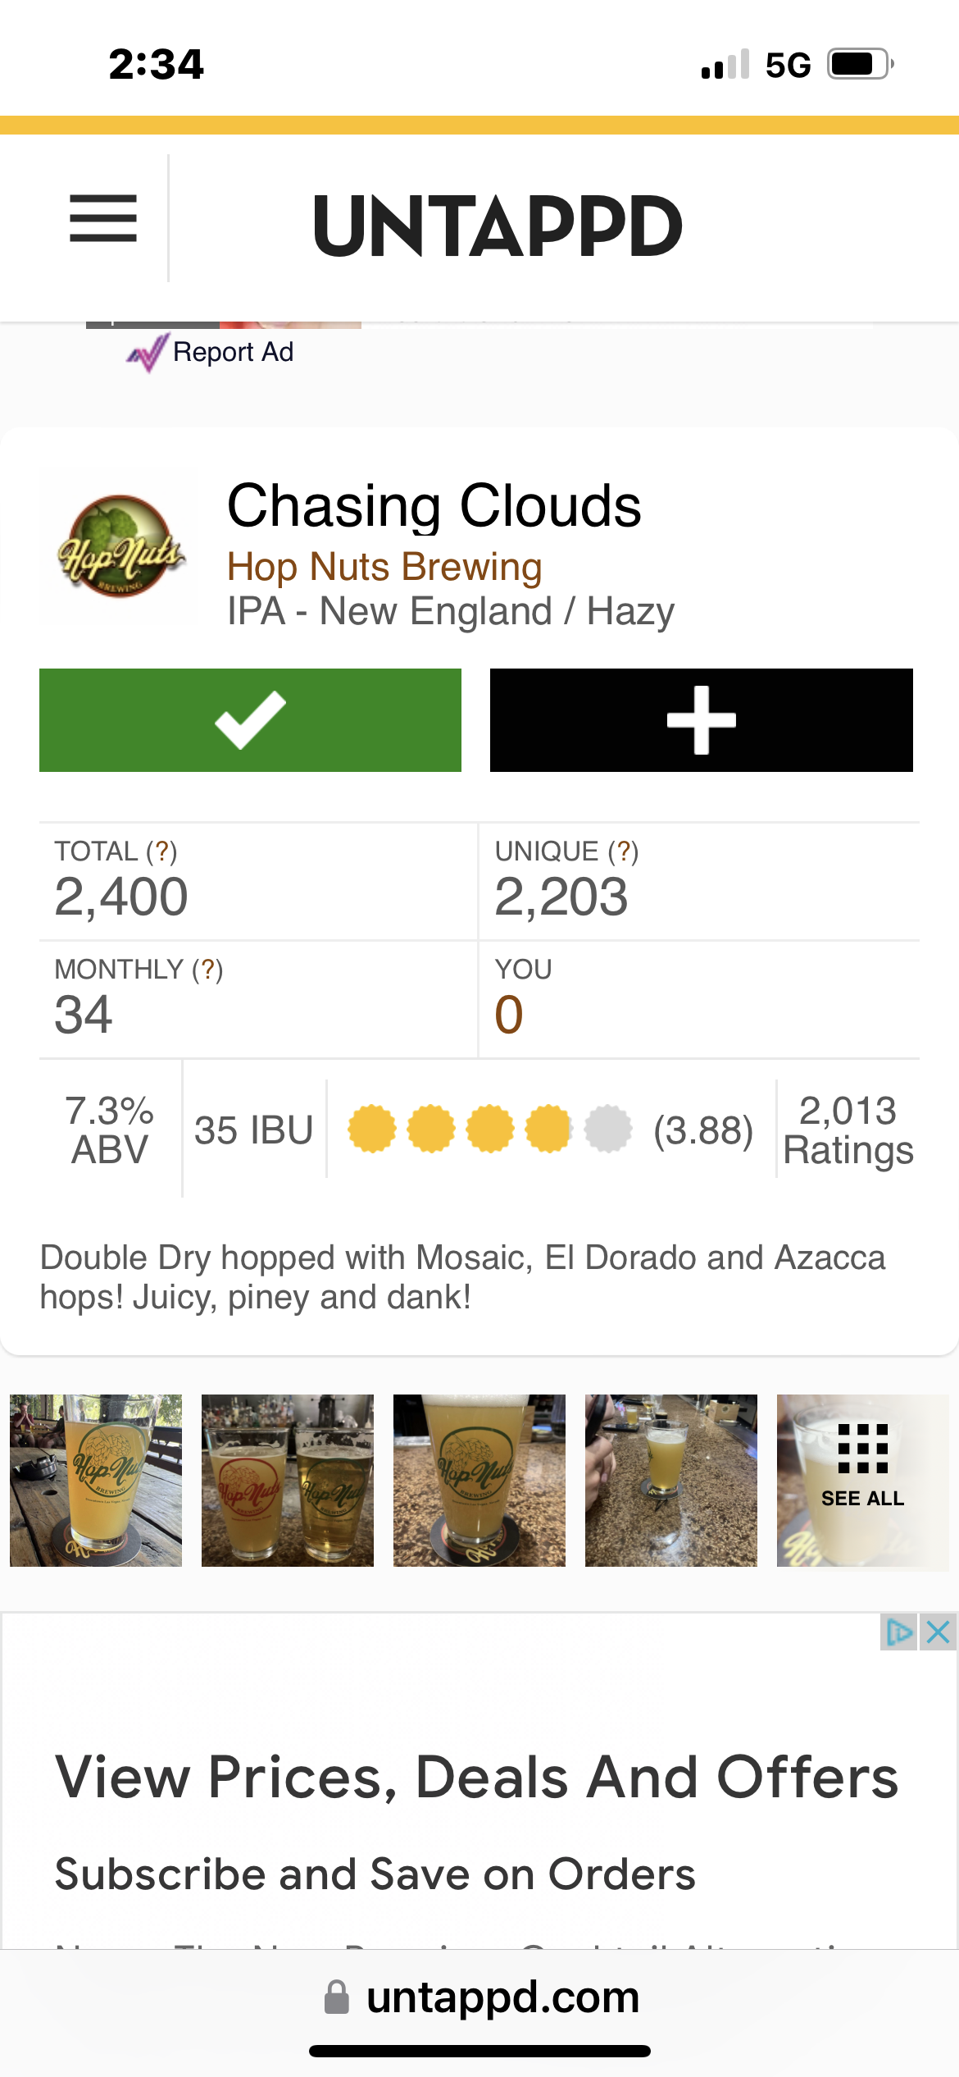Add beer to list with plus button
This screenshot has width=959, height=2077.
coord(701,720)
